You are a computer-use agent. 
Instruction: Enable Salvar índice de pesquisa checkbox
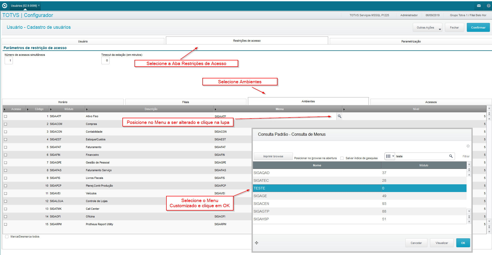coord(342,158)
